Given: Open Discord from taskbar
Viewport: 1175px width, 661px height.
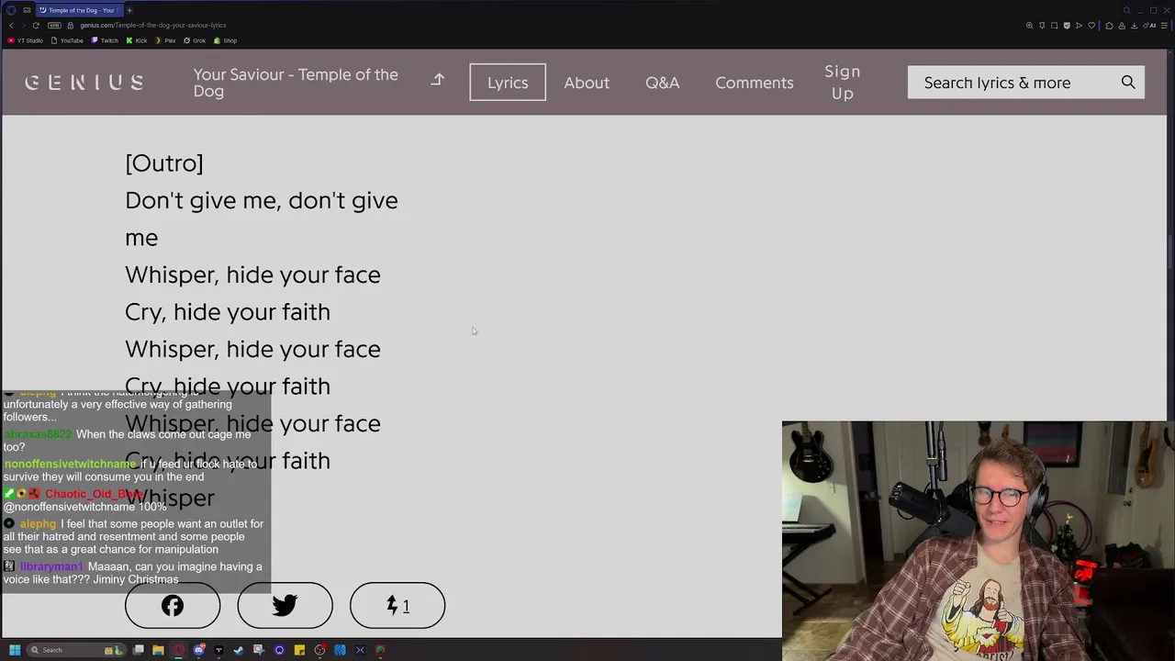Looking at the screenshot, I should pyautogui.click(x=199, y=650).
